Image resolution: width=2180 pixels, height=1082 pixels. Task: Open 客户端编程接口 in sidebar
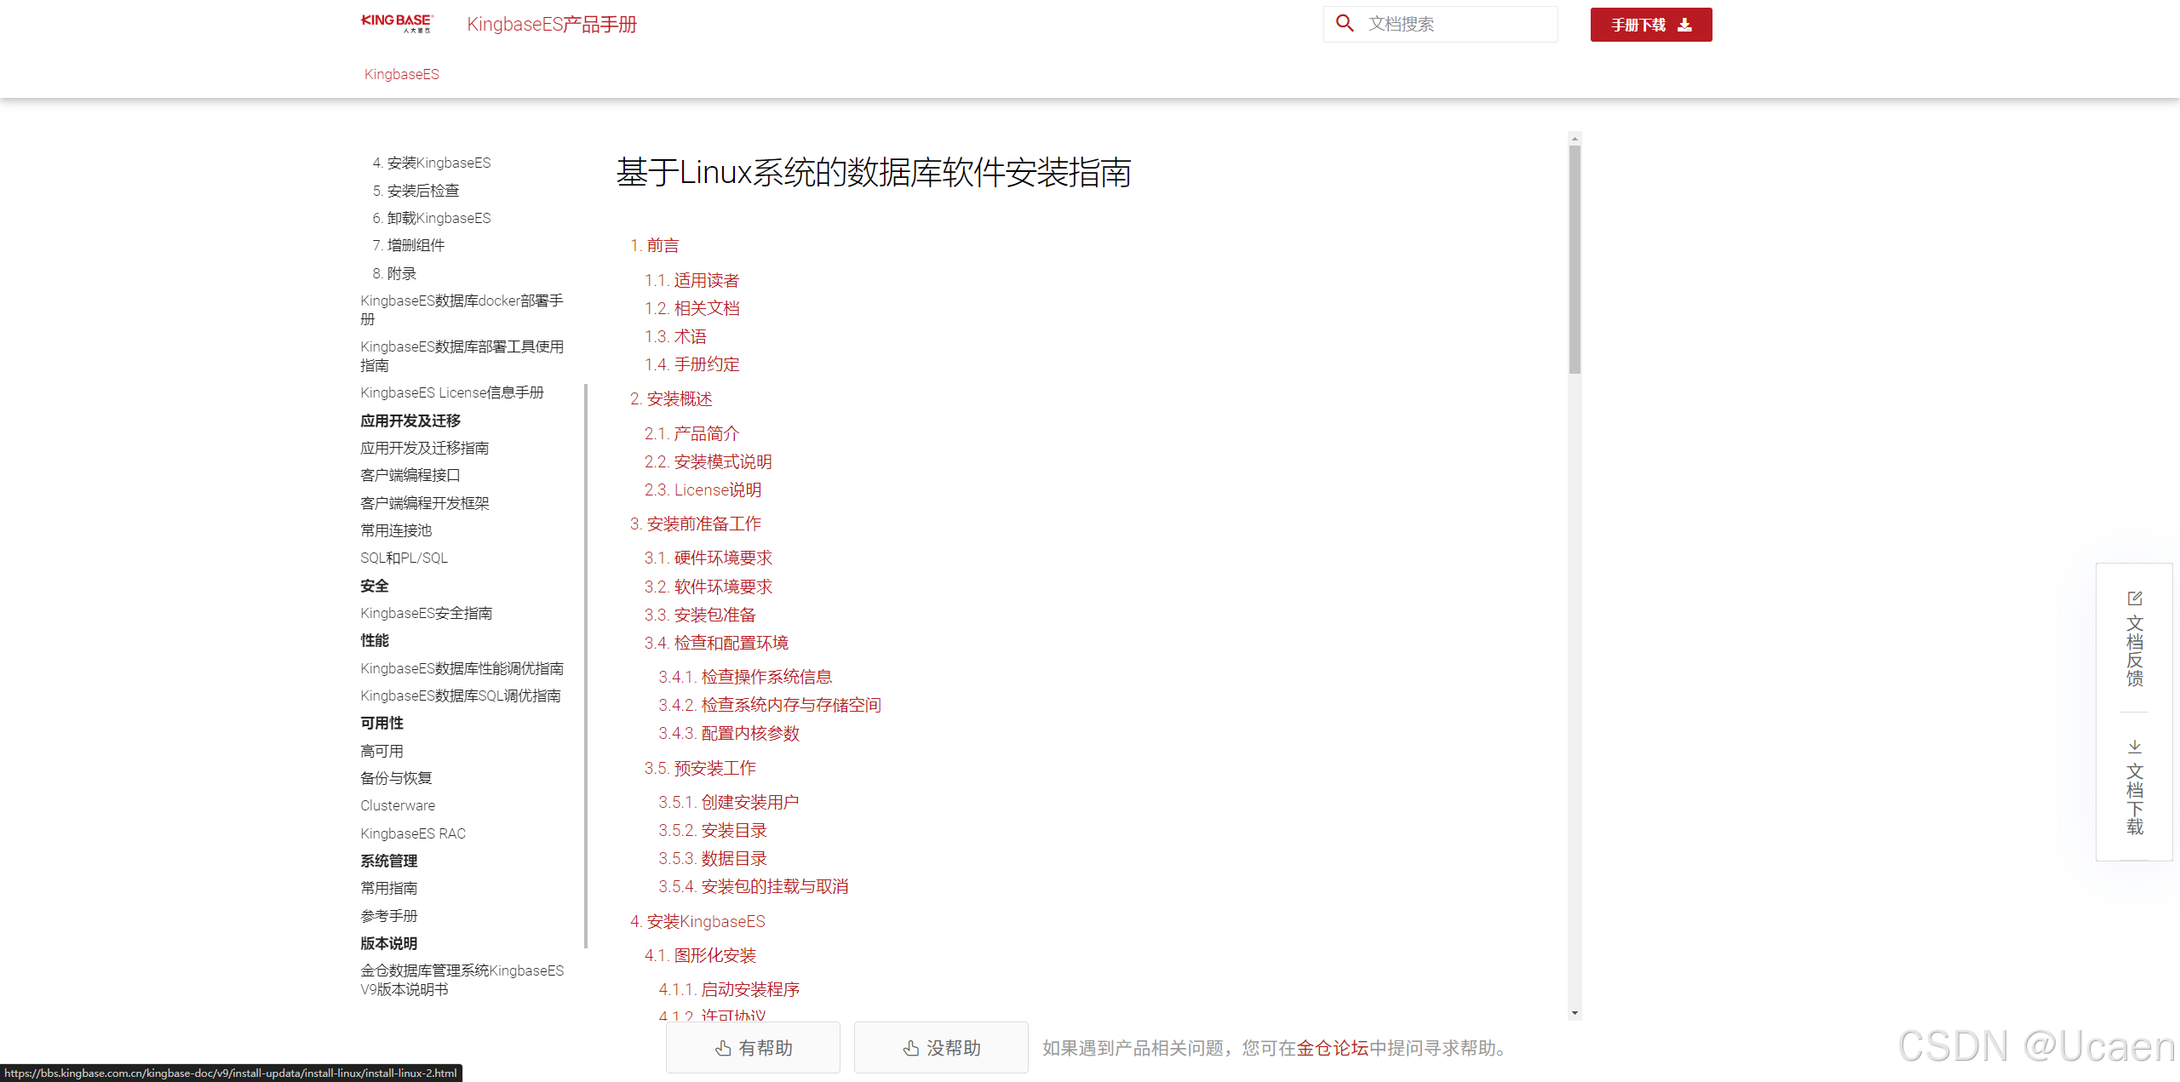click(410, 475)
